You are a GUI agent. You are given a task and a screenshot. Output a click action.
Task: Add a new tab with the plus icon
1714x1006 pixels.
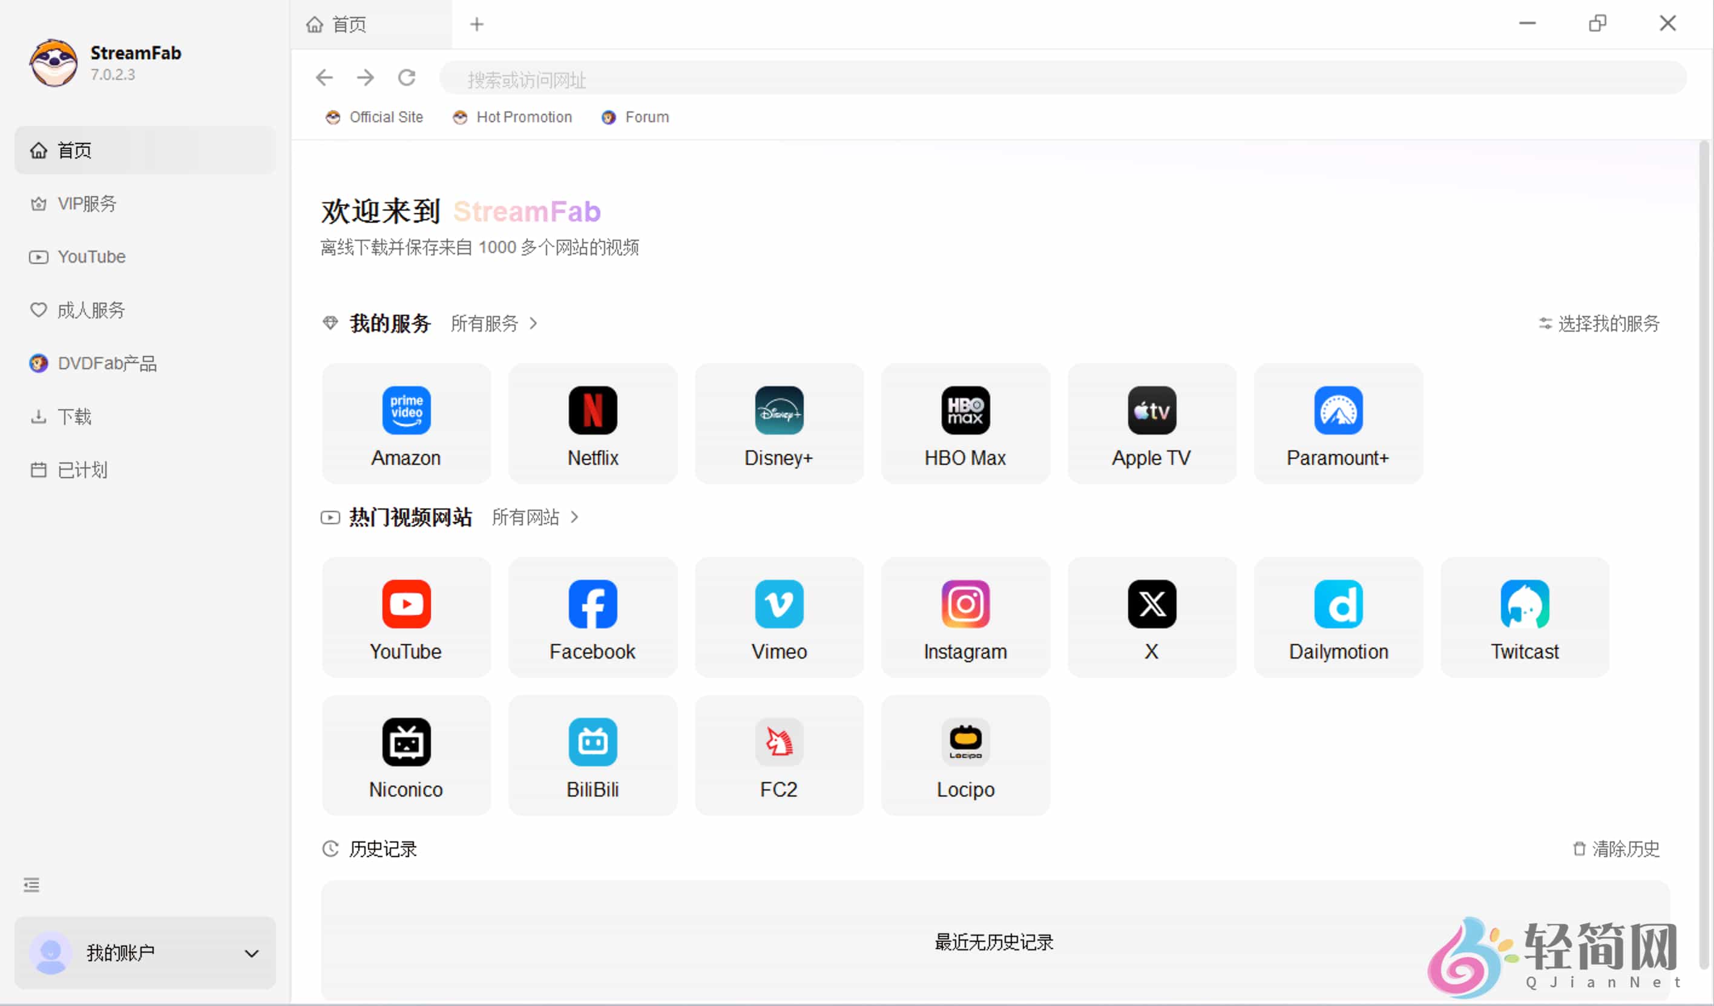(x=477, y=24)
